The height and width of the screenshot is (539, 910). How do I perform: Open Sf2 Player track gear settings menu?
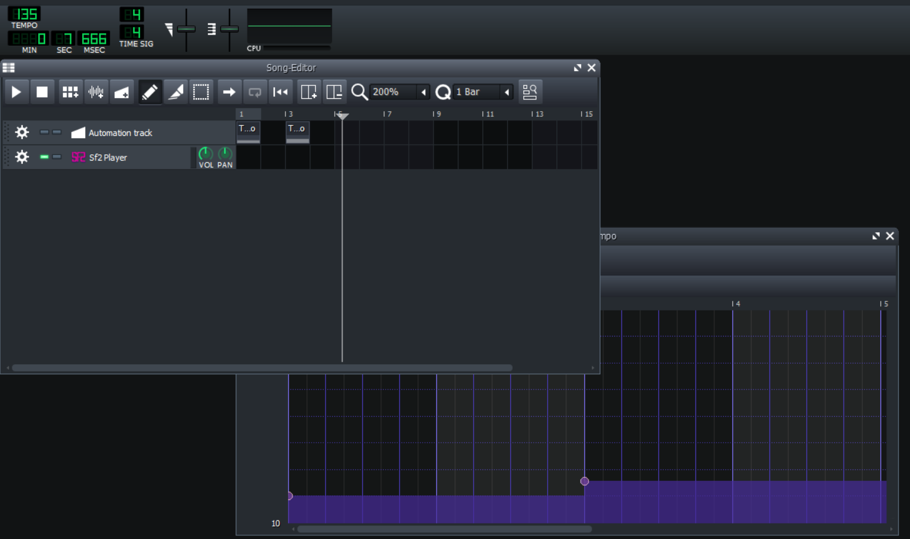[x=22, y=157]
